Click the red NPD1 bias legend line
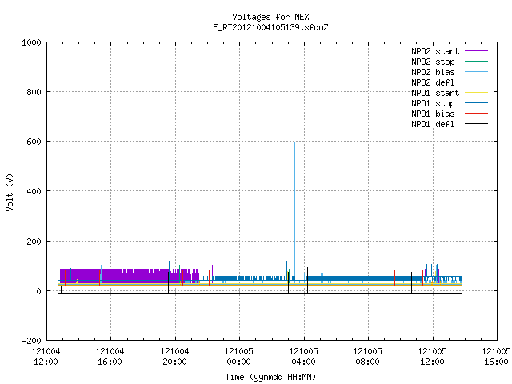This screenshot has width=512, height=384. pos(476,114)
